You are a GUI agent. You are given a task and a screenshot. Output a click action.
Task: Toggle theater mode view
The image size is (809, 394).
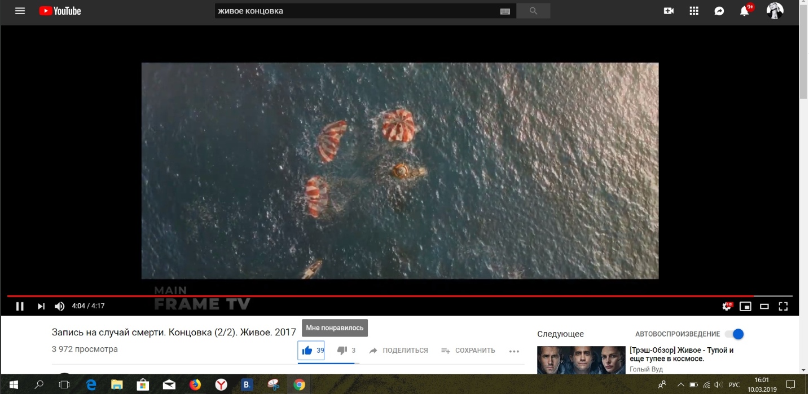(x=764, y=306)
